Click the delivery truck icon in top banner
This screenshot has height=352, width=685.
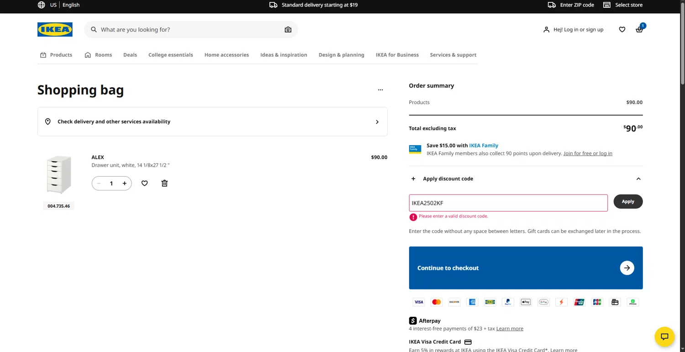273,5
